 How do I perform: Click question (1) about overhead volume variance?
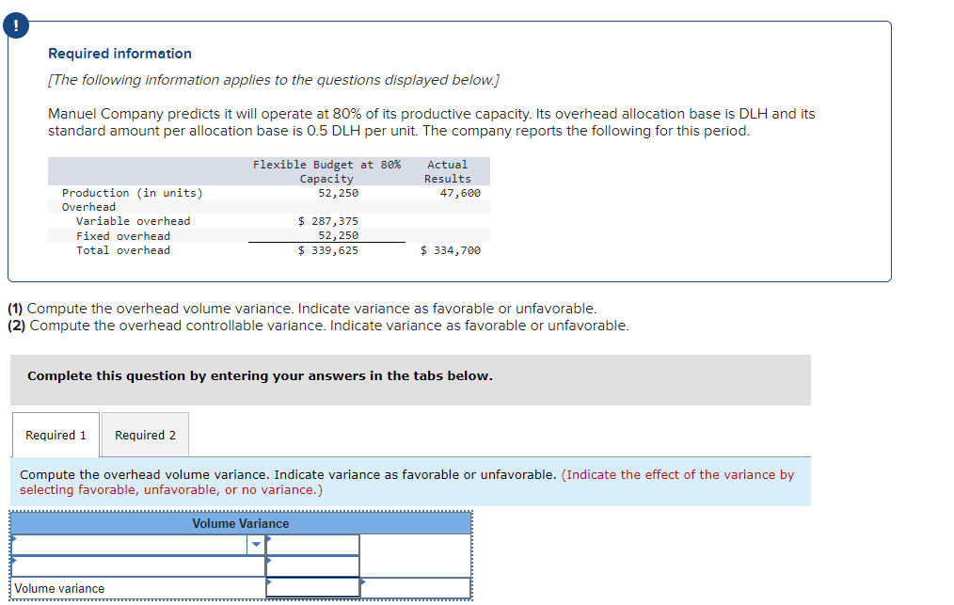pyautogui.click(x=302, y=309)
